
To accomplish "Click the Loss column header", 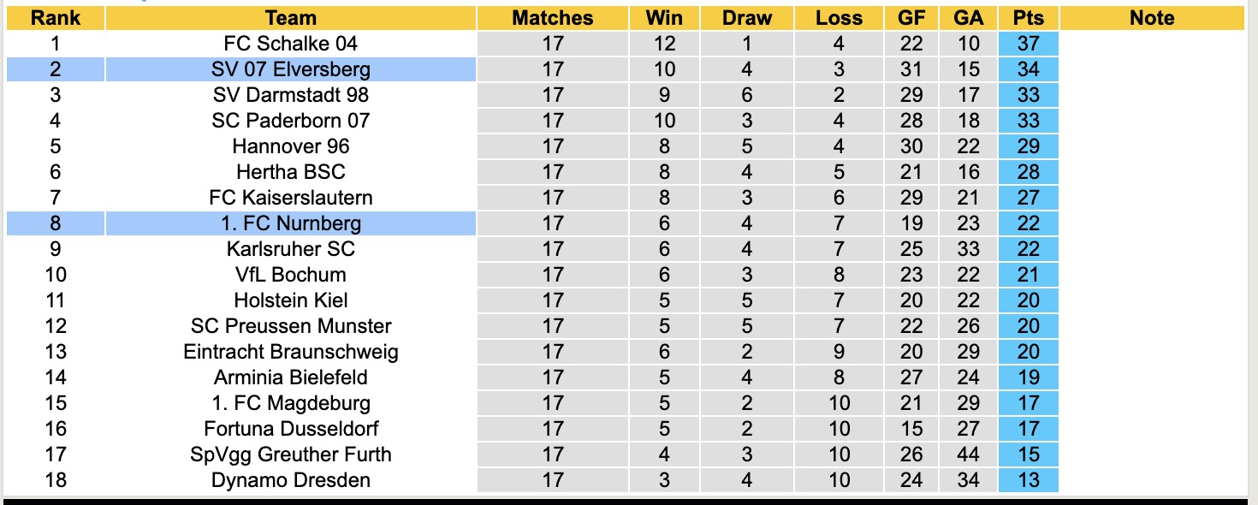I will click(x=839, y=18).
